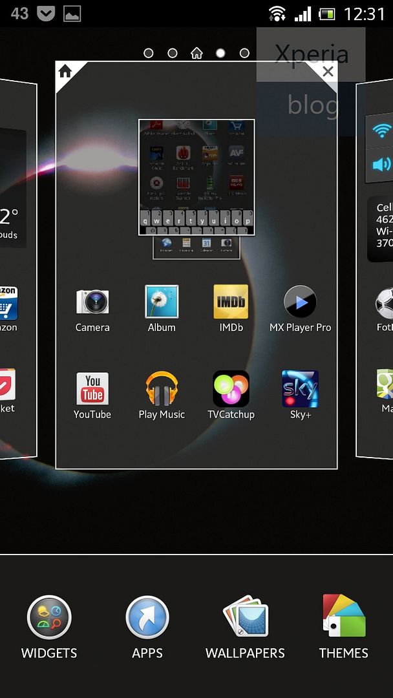Go to home page indicator
The height and width of the screenshot is (698, 393).
(x=197, y=54)
